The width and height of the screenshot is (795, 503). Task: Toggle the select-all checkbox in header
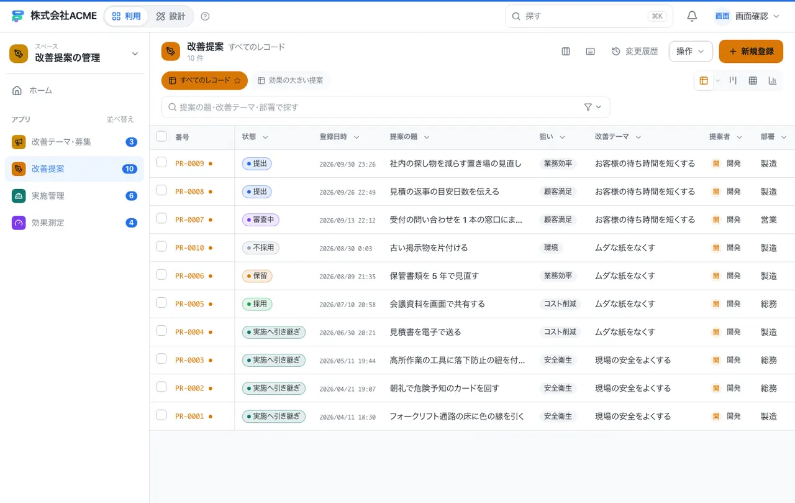pos(161,136)
